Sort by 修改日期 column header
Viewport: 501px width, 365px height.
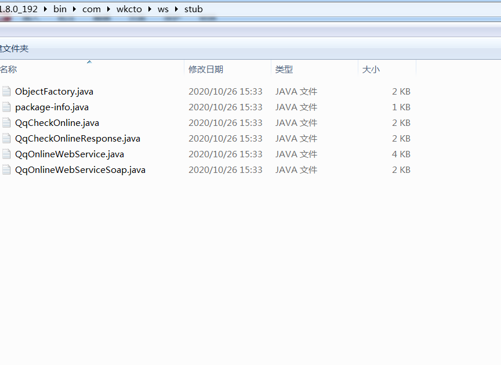227,69
